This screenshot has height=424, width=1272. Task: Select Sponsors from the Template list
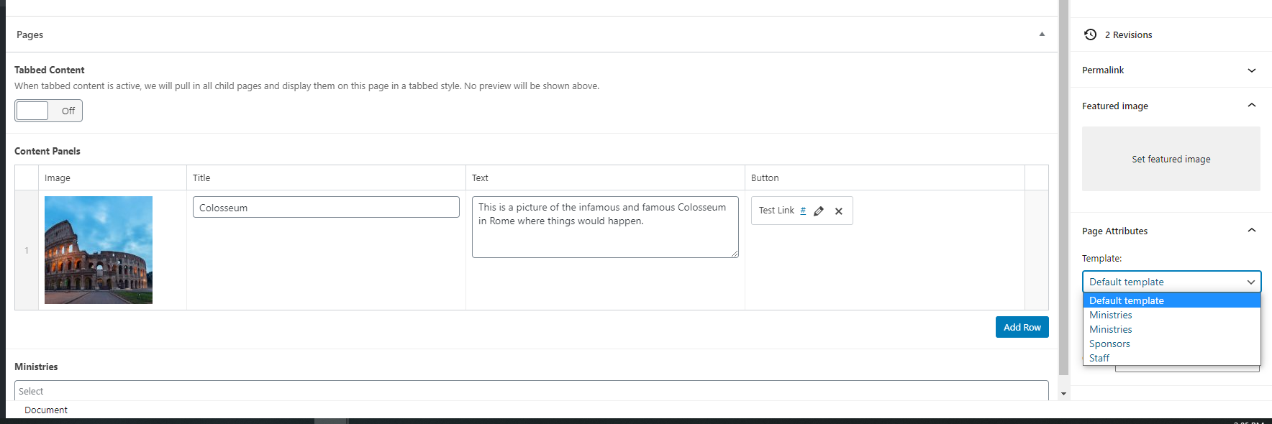pos(1109,344)
